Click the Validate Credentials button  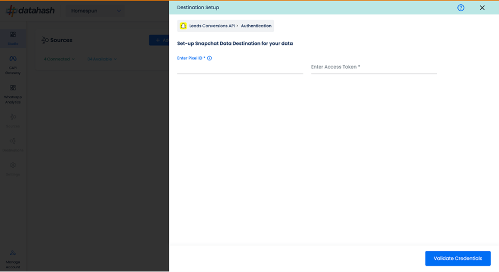(458, 258)
